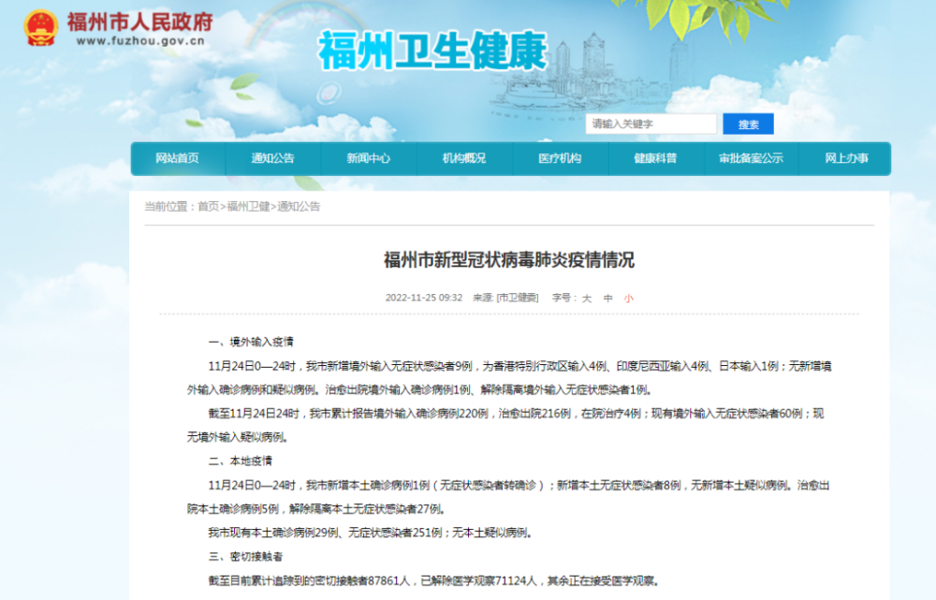Open 健康科普 navigation item
The height and width of the screenshot is (600, 936).
(655, 158)
